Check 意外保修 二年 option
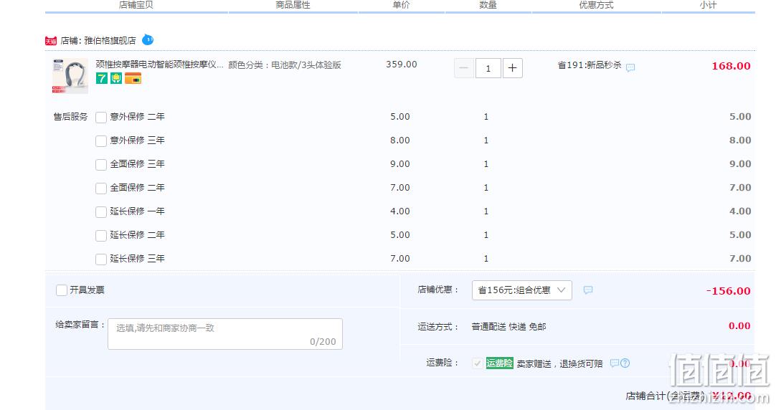This screenshot has height=410, width=776. (x=101, y=118)
